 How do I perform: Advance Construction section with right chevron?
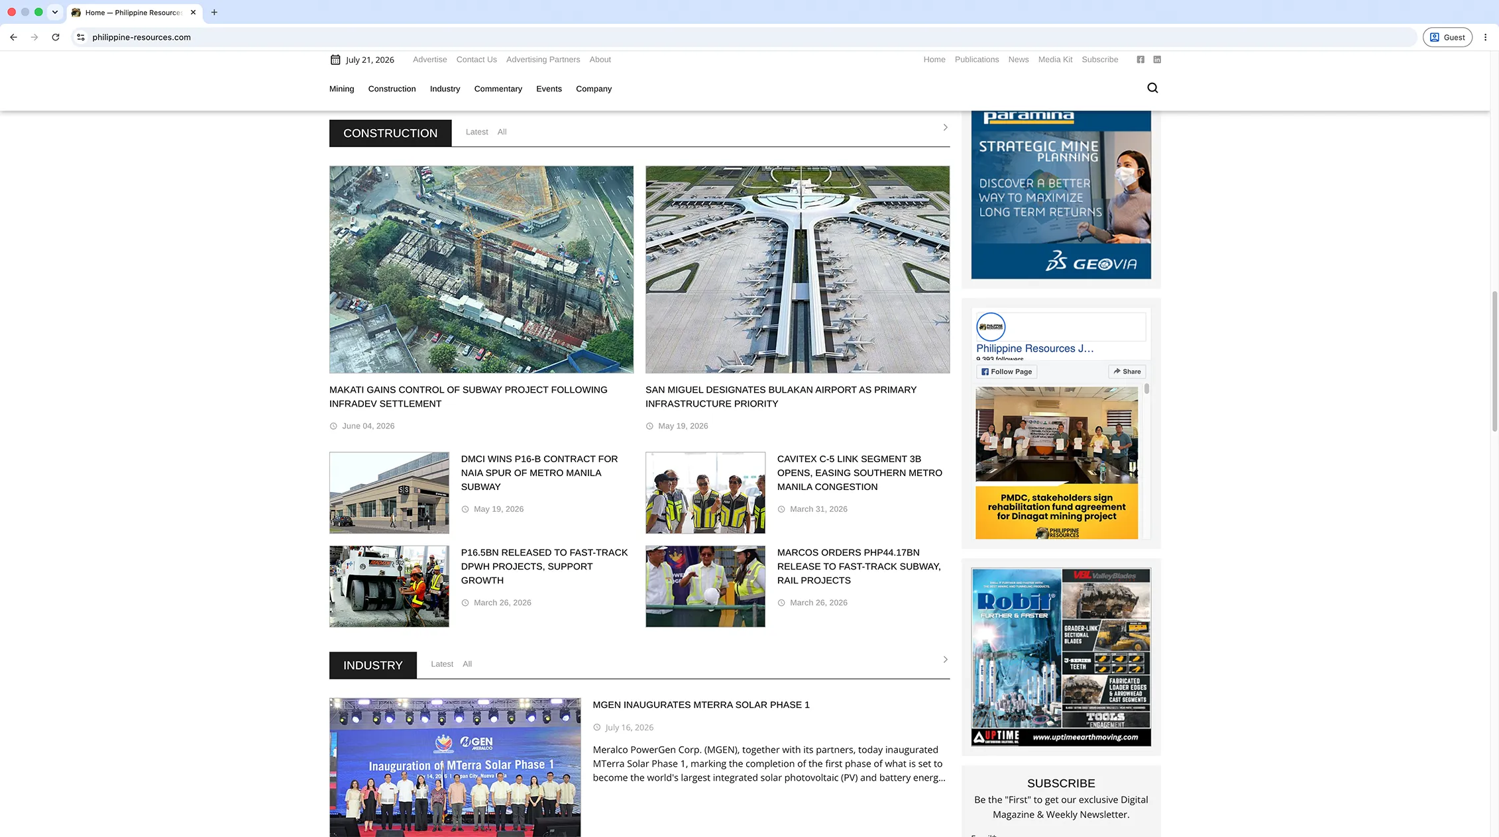point(945,127)
